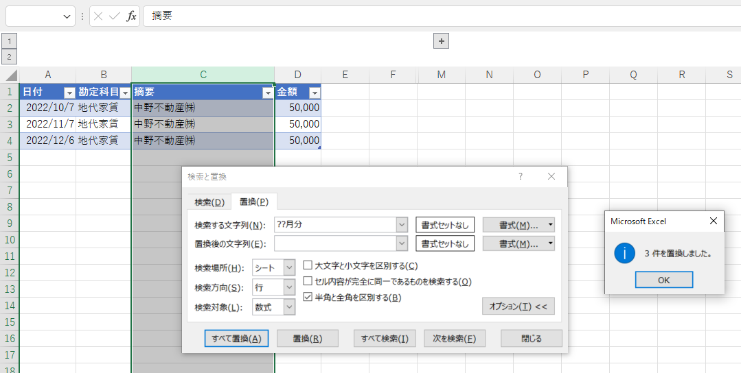
Task: Click the question mark help icon in dialog
Action: [x=521, y=176]
